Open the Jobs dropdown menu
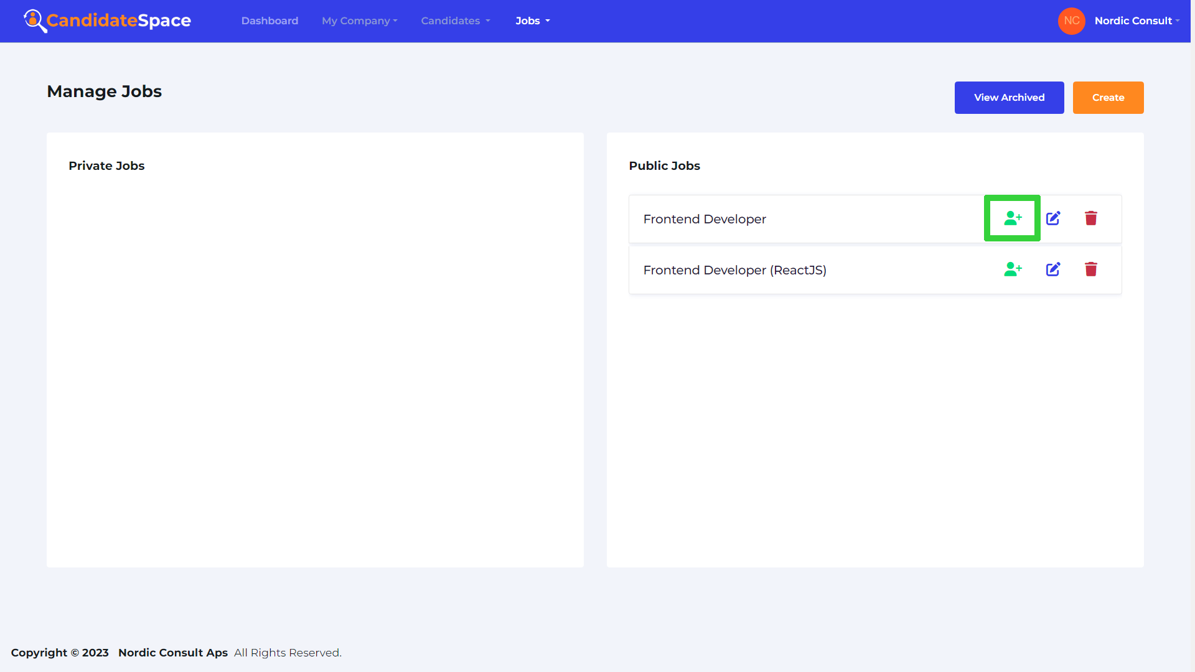This screenshot has width=1195, height=672. click(x=532, y=21)
